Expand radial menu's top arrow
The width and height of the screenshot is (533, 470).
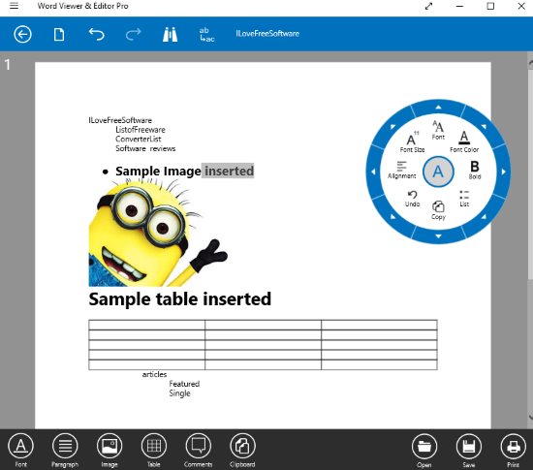tap(438, 108)
